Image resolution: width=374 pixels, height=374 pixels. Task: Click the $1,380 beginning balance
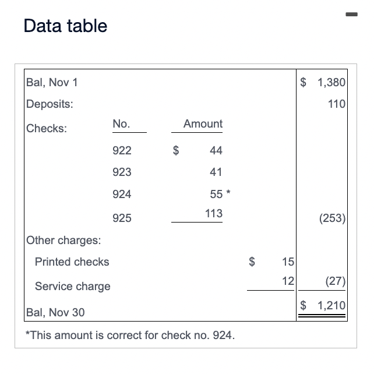coord(323,82)
